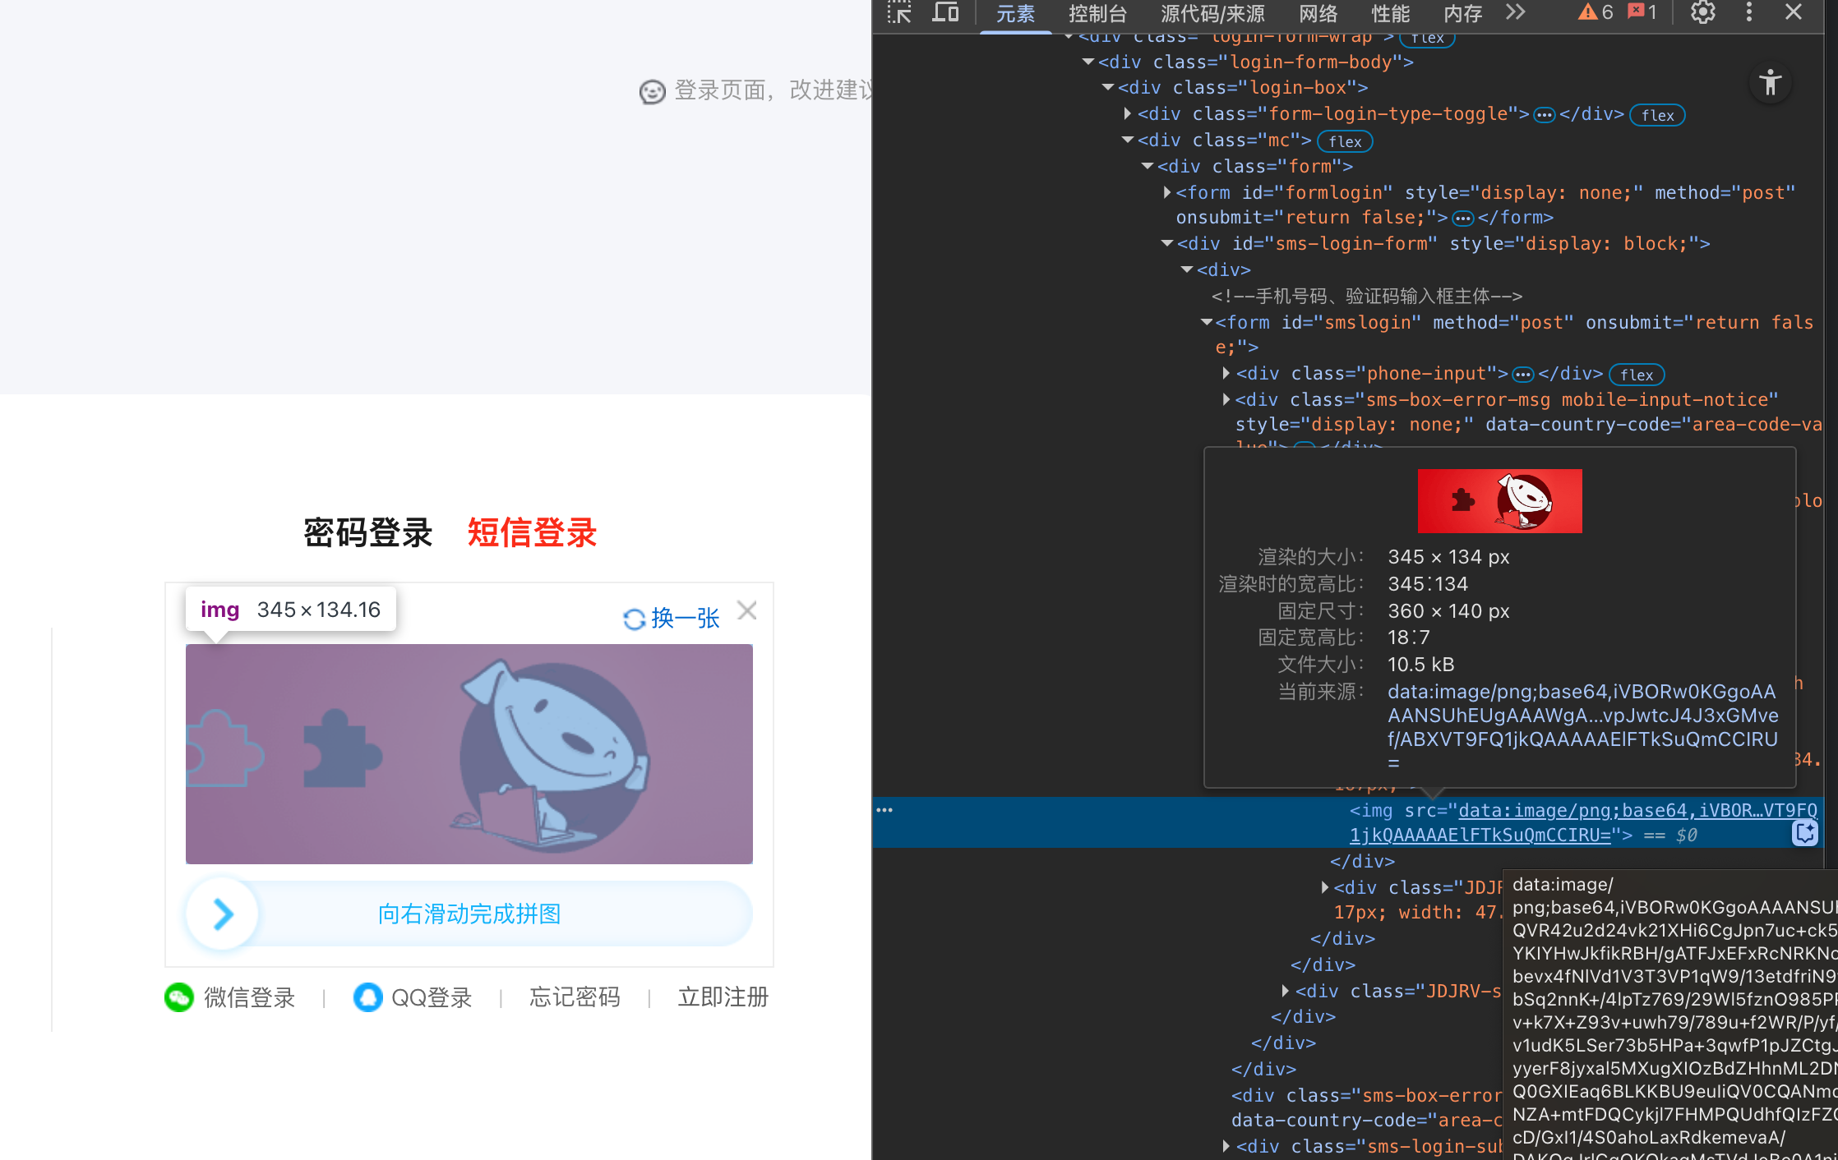Activate the inspect element picker icon
Screen dimensions: 1838x1160
(x=899, y=12)
